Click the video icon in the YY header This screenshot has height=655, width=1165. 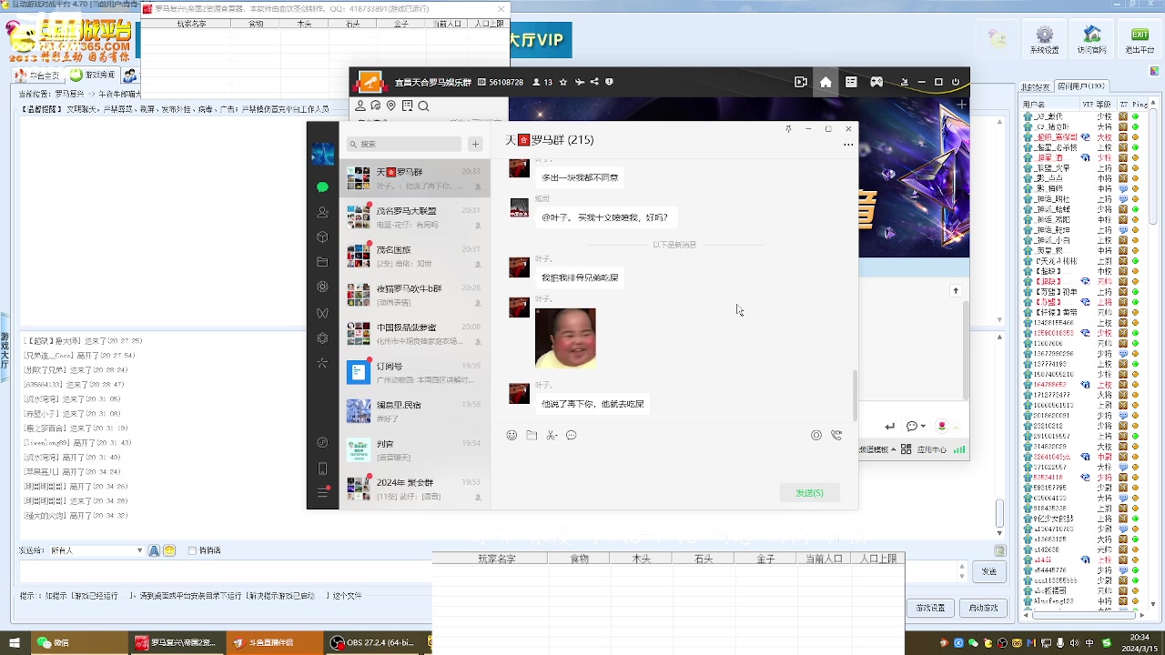801,82
